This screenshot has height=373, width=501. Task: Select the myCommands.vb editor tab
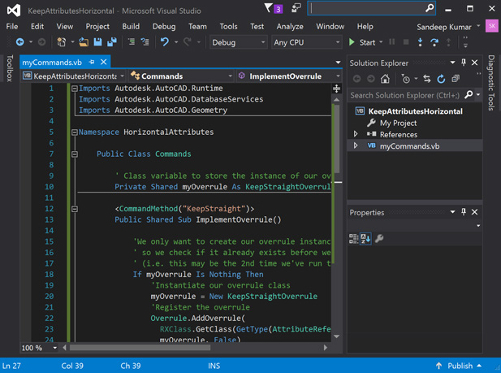click(x=52, y=63)
